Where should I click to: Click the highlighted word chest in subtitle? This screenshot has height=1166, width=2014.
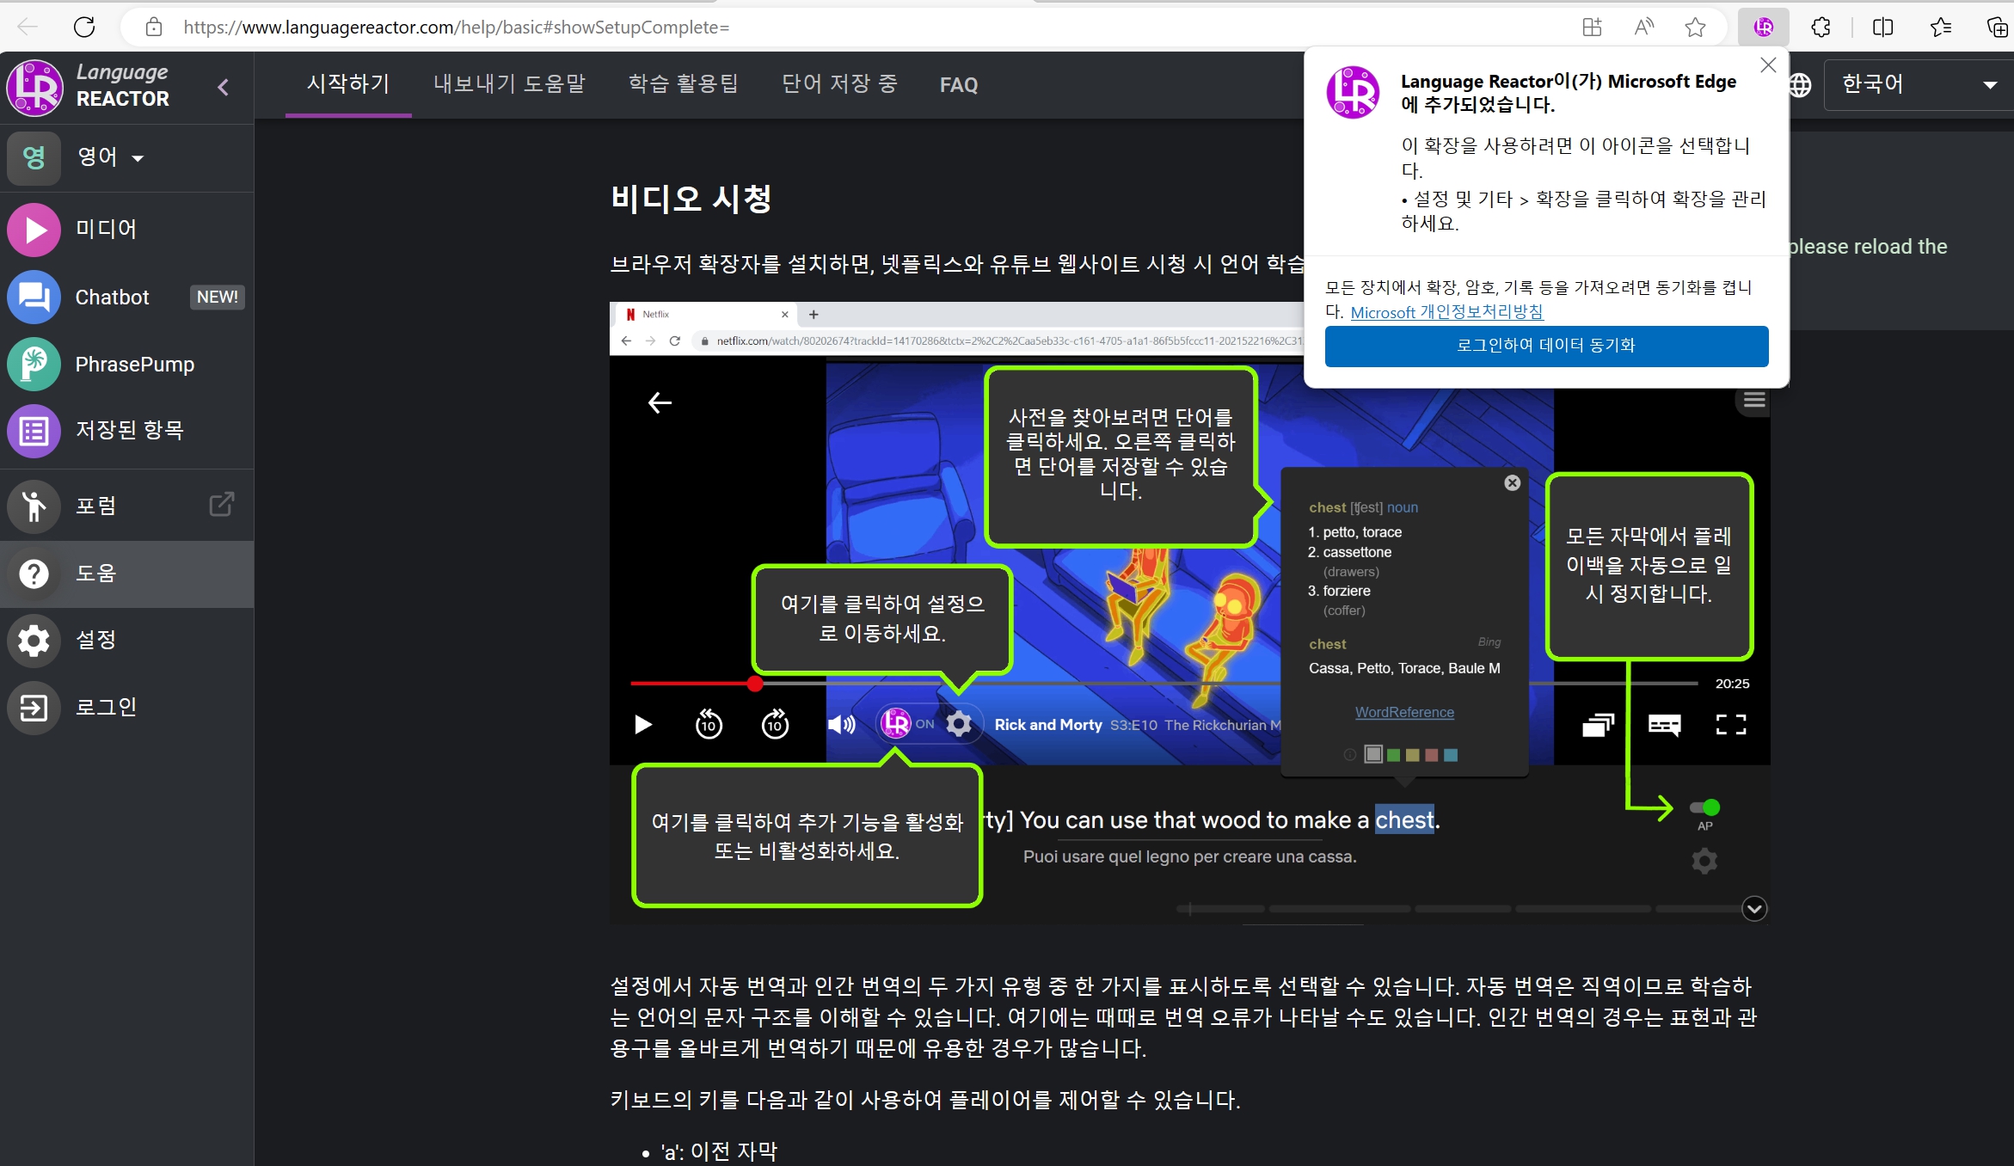(1404, 820)
